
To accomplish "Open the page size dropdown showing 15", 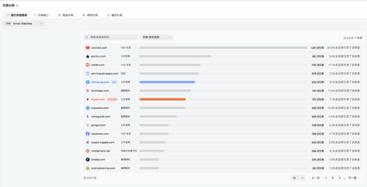I will click(x=298, y=178).
